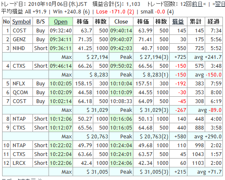Sort by the 損益 profit header
This screenshot has height=180, width=225.
[178, 21]
